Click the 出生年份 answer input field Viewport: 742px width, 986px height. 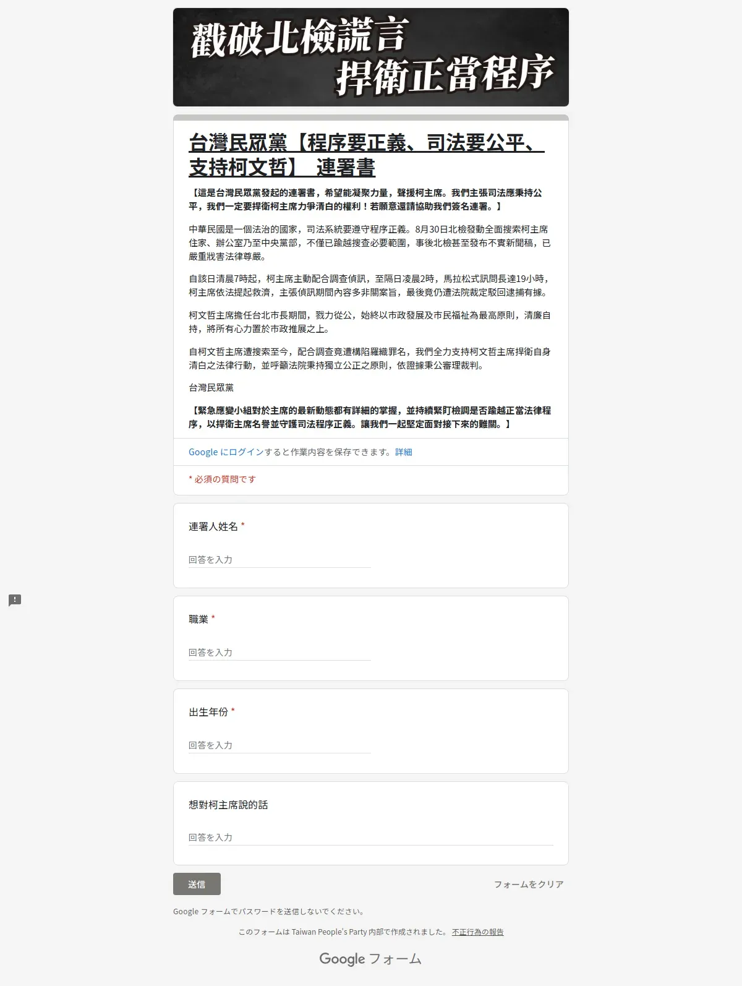[x=279, y=745]
